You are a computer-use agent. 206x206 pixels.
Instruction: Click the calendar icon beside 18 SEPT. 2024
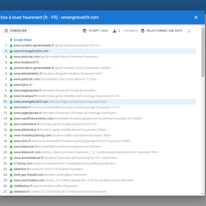pos(84,30)
